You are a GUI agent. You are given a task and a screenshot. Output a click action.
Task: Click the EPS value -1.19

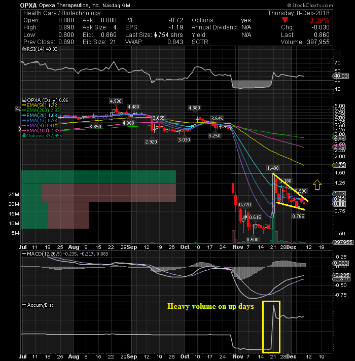pos(175,27)
